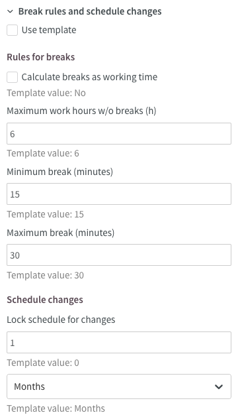Click the "Rules for breaks" subsection heading
Image resolution: width=238 pixels, height=417 pixels.
click(x=41, y=57)
